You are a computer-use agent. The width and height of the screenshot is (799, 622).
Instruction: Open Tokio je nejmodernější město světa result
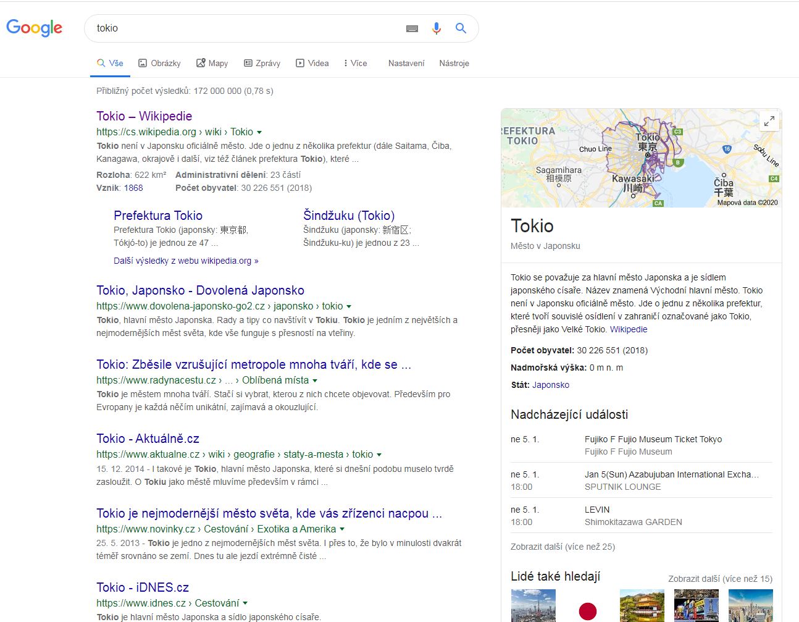269,513
